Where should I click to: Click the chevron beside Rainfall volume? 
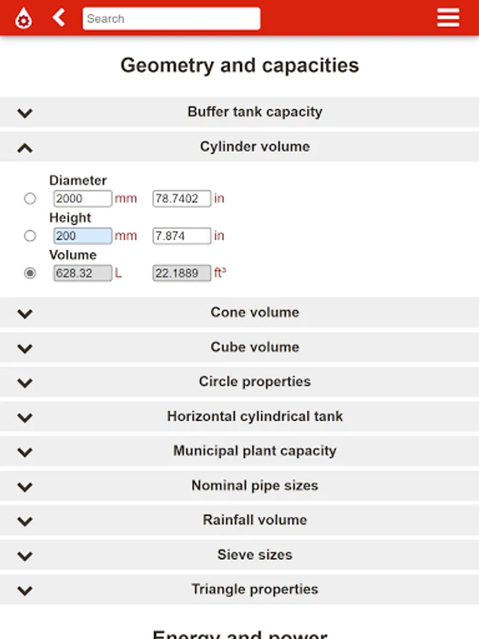[25, 521]
